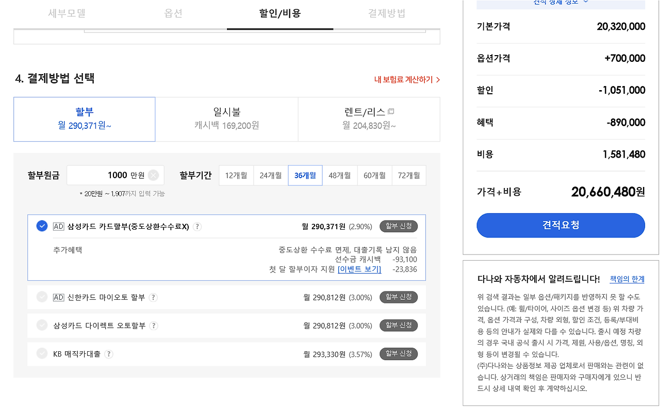660x410 pixels.
Task: Click the 견적요청 button
Action: (x=560, y=225)
